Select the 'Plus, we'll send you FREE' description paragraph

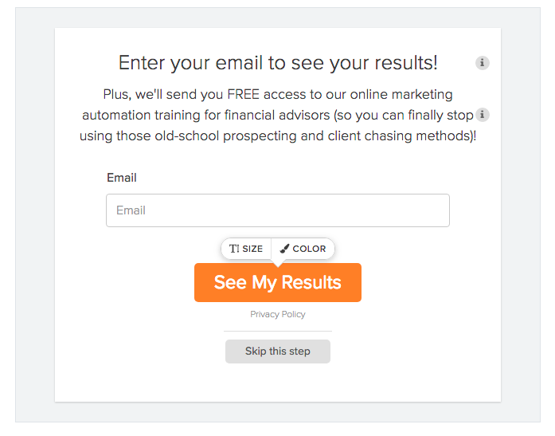click(x=278, y=115)
